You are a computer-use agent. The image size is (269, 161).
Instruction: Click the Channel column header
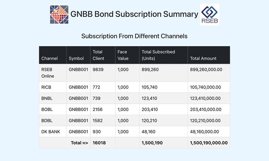point(53,55)
